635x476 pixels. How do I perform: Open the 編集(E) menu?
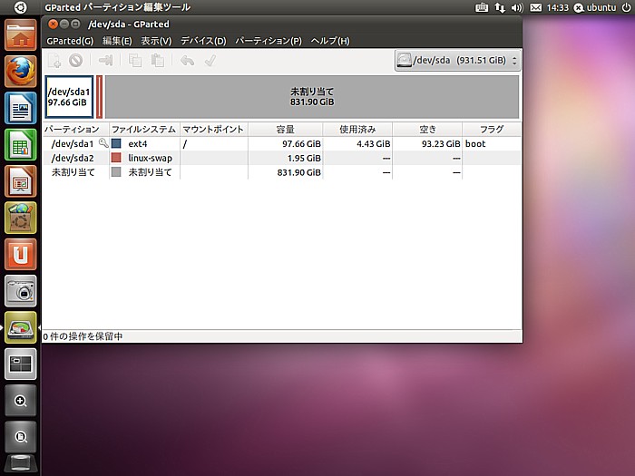coord(117,41)
